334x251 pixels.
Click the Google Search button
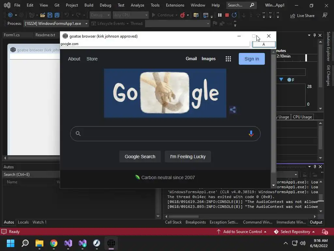click(x=140, y=157)
